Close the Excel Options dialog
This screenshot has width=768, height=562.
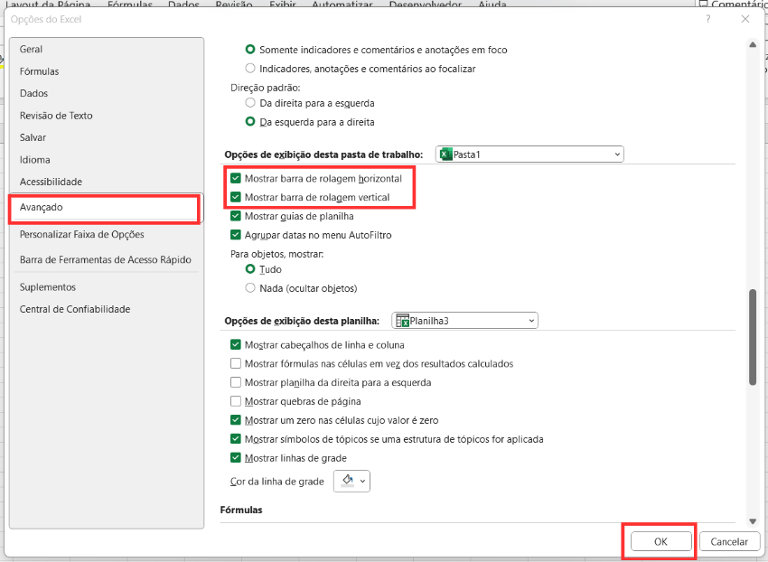point(745,19)
